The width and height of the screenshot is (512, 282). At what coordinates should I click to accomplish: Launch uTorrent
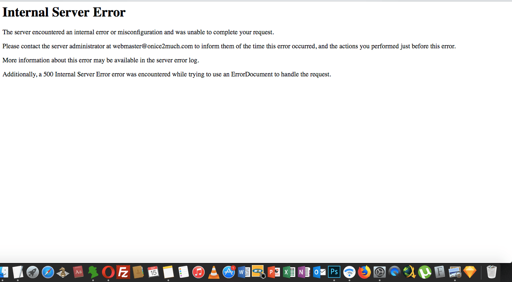point(424,272)
